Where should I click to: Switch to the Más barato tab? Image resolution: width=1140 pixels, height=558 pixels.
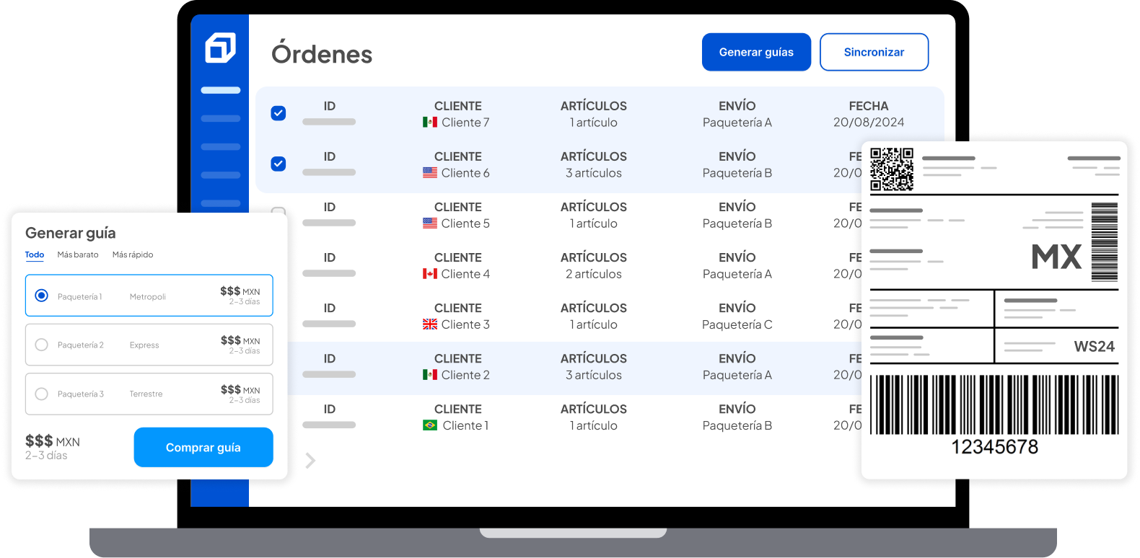78,254
